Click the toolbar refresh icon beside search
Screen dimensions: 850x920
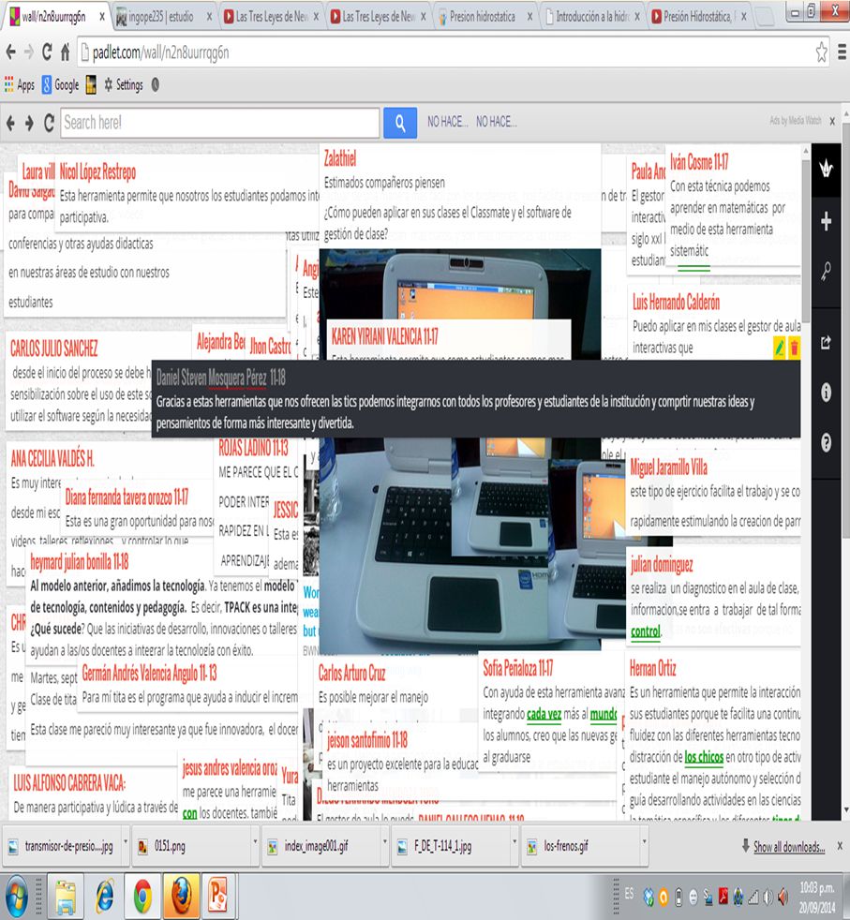click(49, 123)
